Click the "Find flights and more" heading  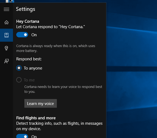point(36,118)
